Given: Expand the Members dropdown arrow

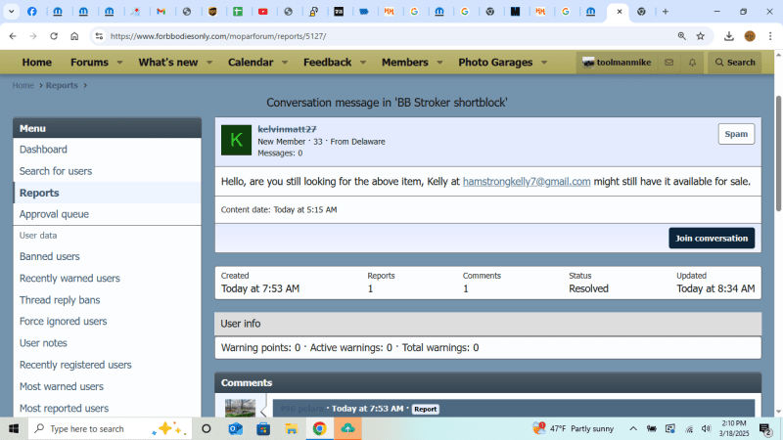Looking at the screenshot, I should tap(439, 63).
